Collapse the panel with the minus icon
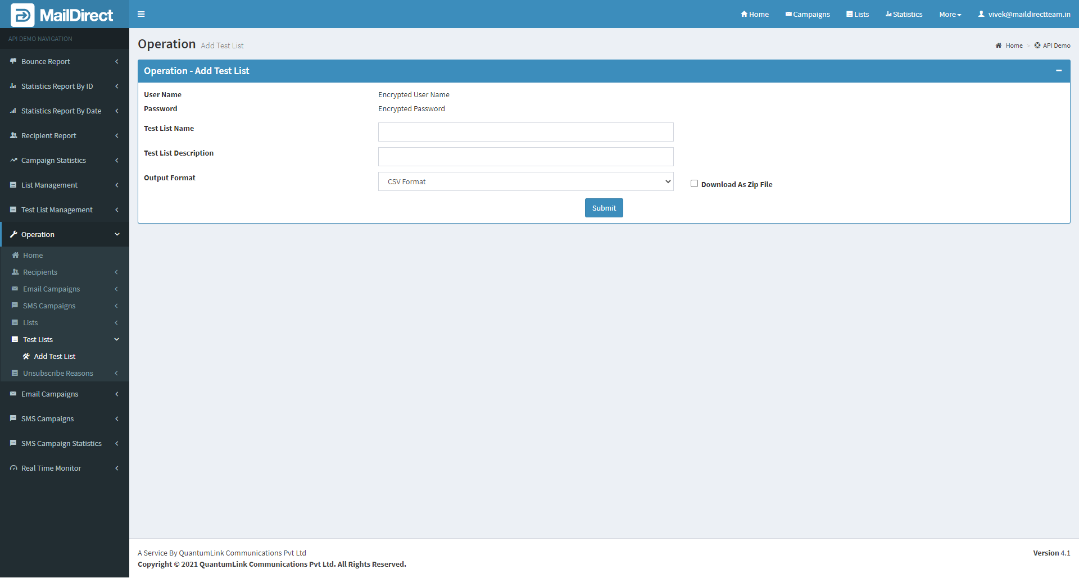Viewport: 1079px width, 578px height. (1058, 71)
